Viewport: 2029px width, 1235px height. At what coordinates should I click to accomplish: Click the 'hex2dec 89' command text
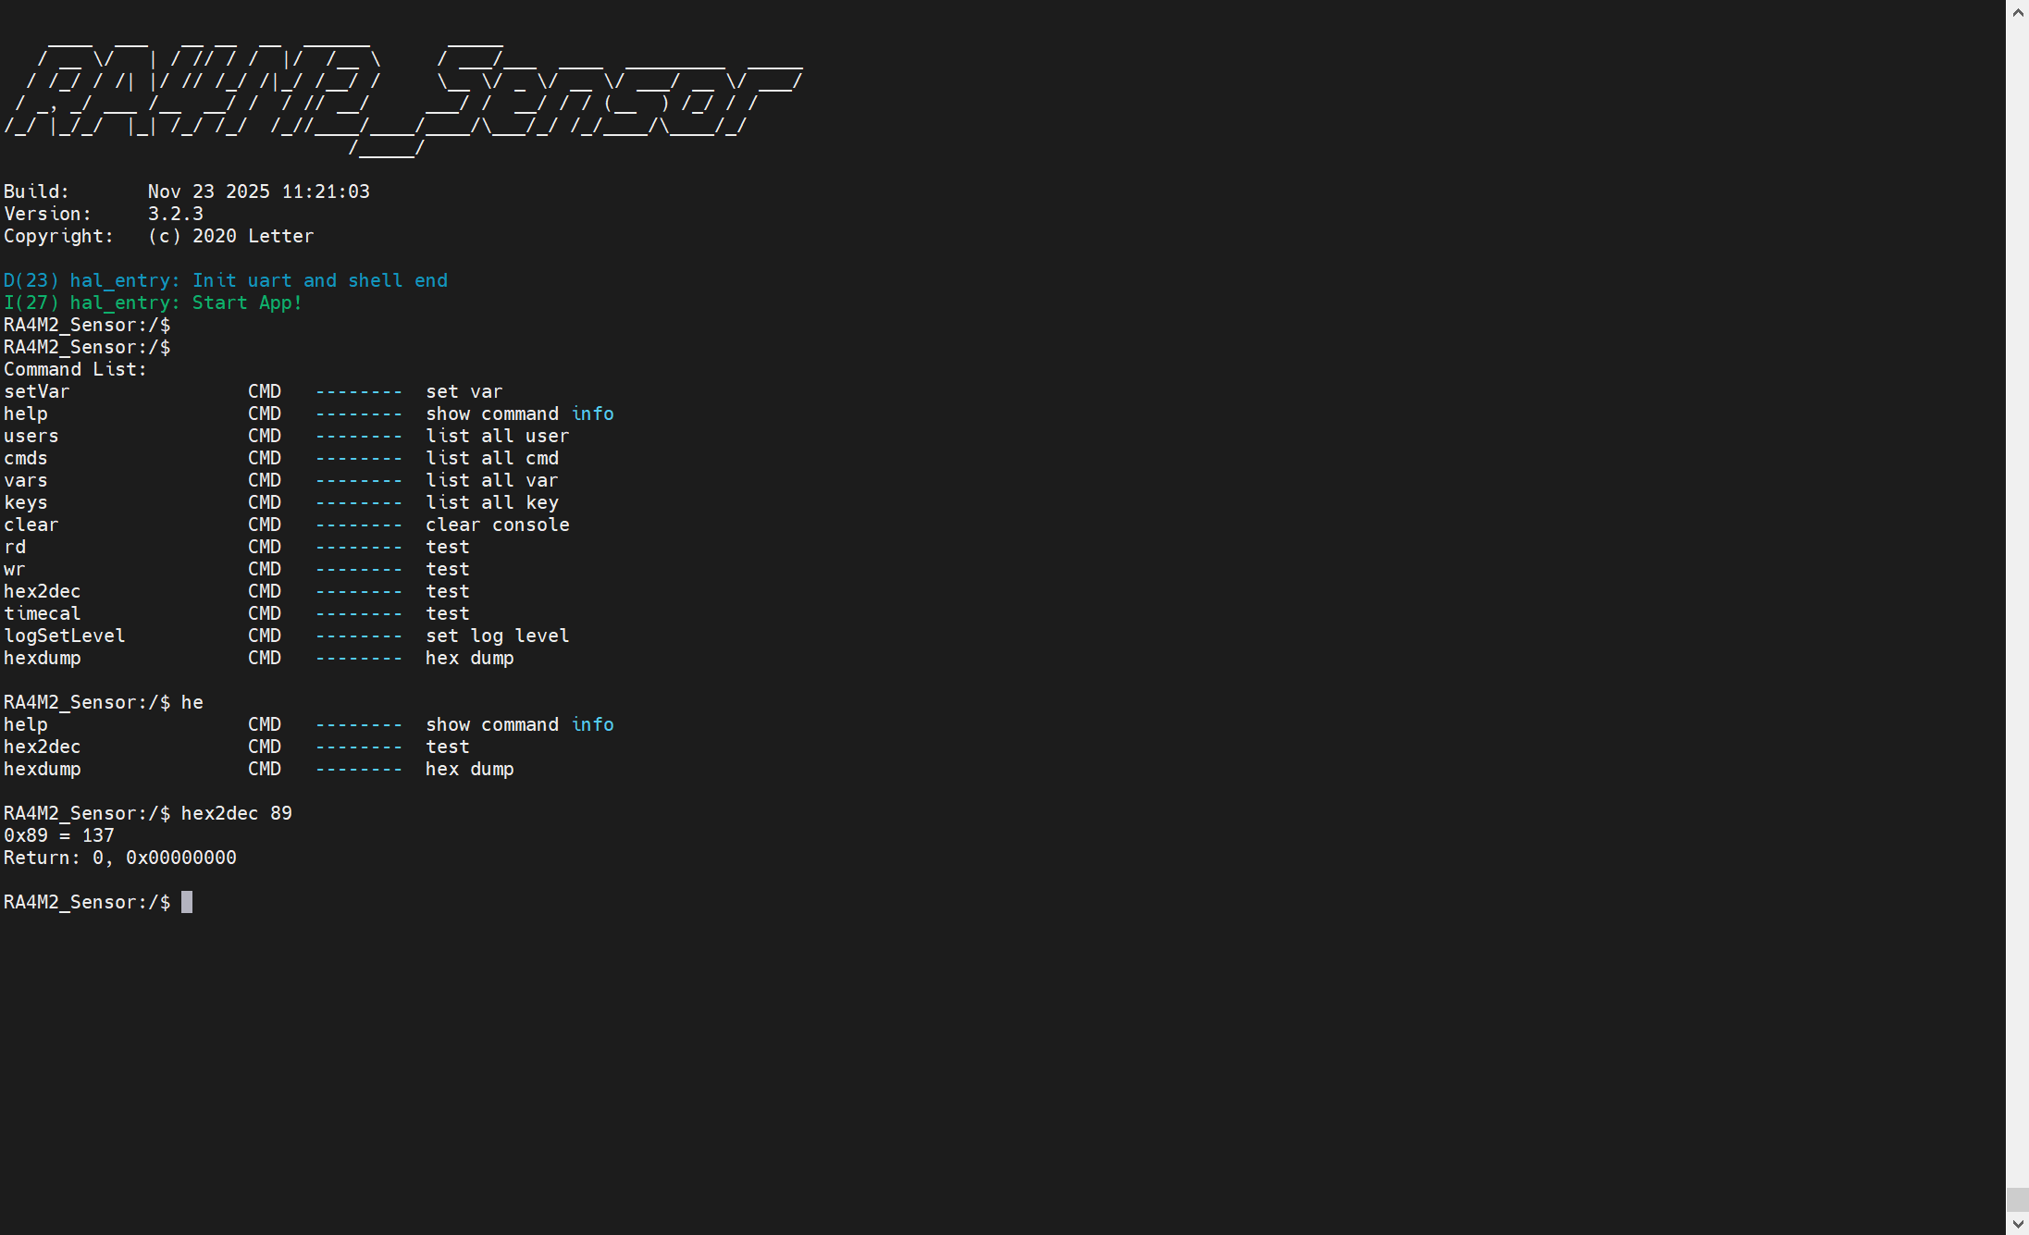[237, 813]
